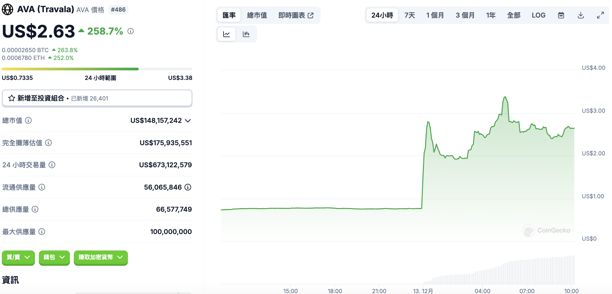Image resolution: width=612 pixels, height=294 pixels.
Task: Open the 賺取加密貨幣 dropdown
Action: point(101,257)
